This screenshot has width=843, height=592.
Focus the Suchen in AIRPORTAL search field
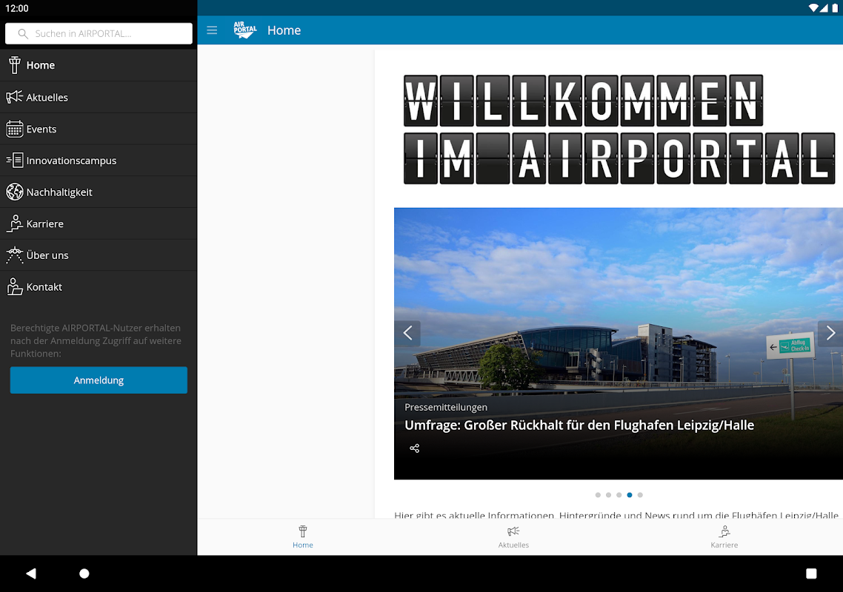(99, 33)
